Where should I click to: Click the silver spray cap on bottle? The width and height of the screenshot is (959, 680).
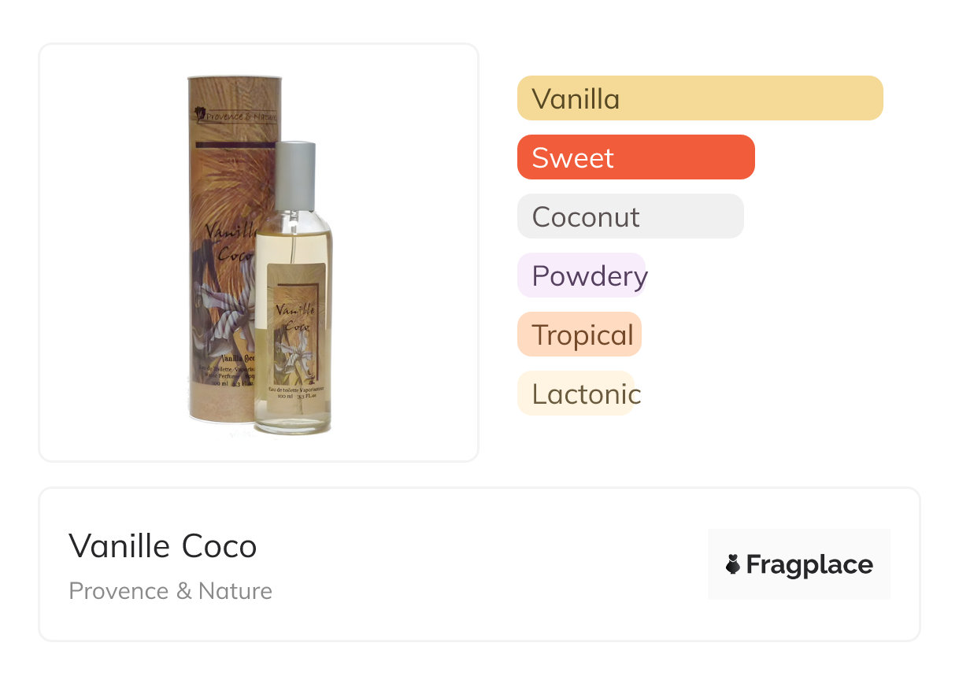[296, 176]
